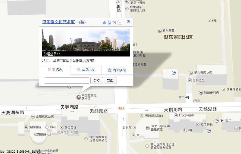The height and width of the screenshot is (154, 241).
Task: Click the 智慧便利店 shop icon
Action: [x=201, y=93]
